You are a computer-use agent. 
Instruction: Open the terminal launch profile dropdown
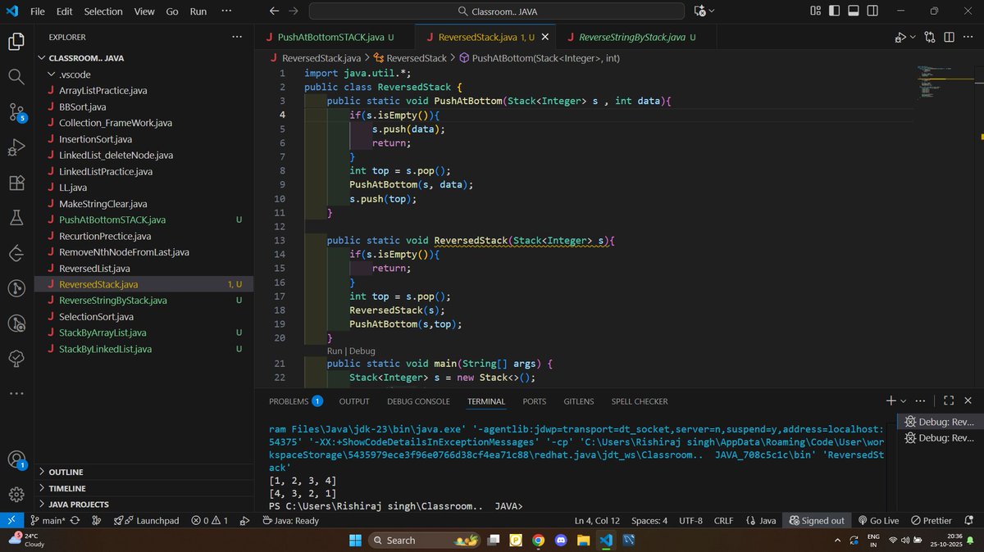904,400
